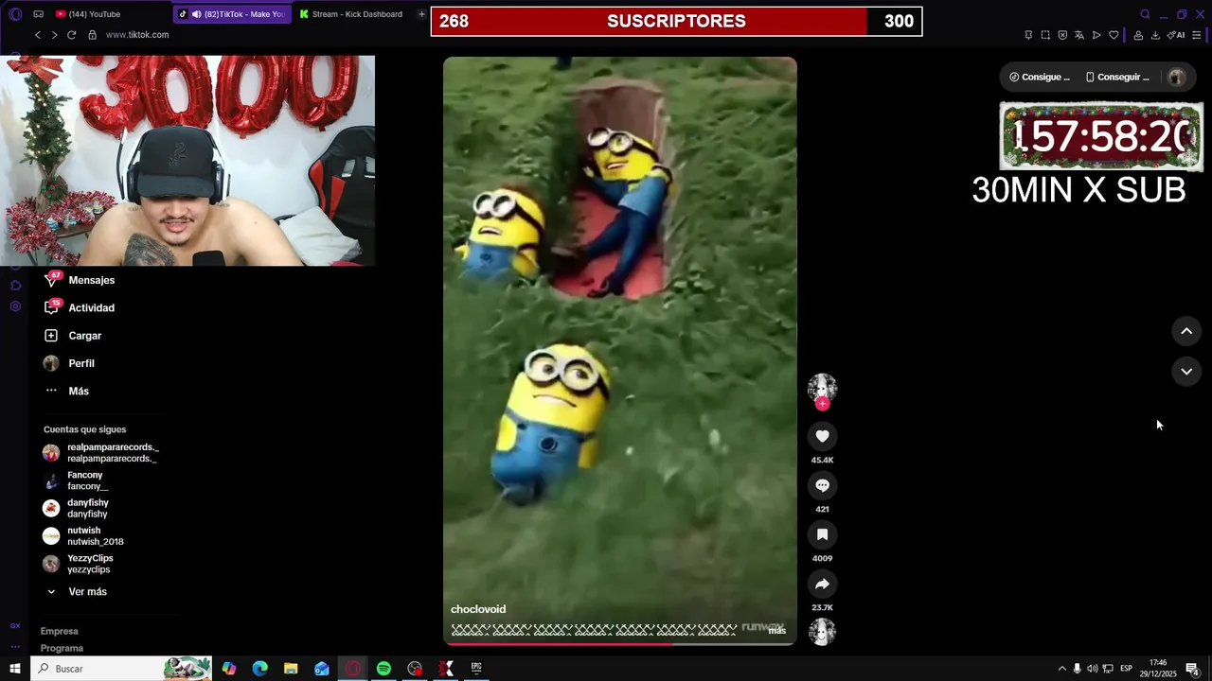Screen dimensions: 1212x681
Task: Click the taskbar Buscar search box
Action: [x=121, y=669]
